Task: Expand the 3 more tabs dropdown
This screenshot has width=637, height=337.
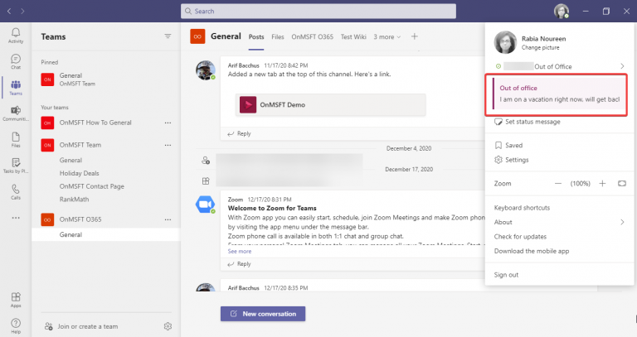Action: pyautogui.click(x=387, y=37)
